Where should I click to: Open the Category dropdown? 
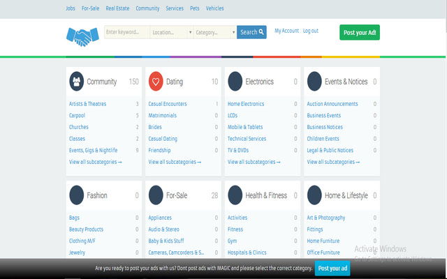point(215,32)
